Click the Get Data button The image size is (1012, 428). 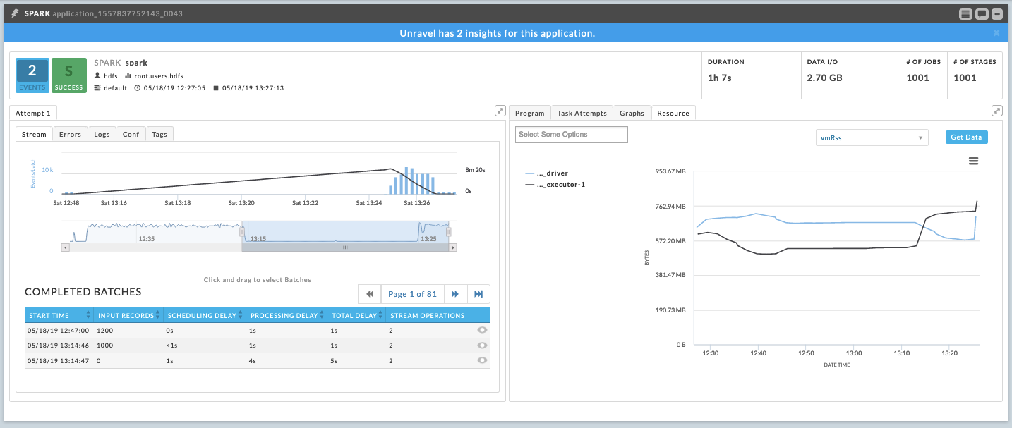[966, 137]
